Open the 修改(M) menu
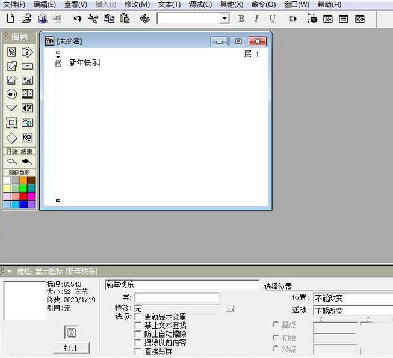This screenshot has width=393, height=358. pyautogui.click(x=137, y=4)
